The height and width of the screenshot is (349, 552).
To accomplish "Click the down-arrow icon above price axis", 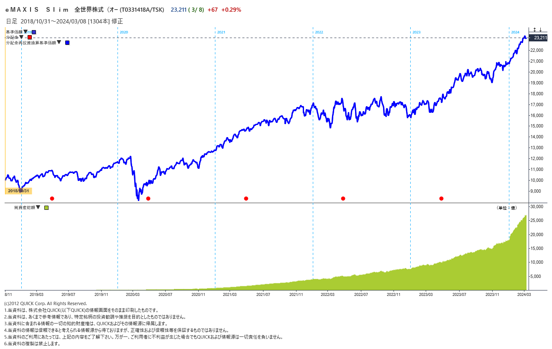I will coord(540,30).
